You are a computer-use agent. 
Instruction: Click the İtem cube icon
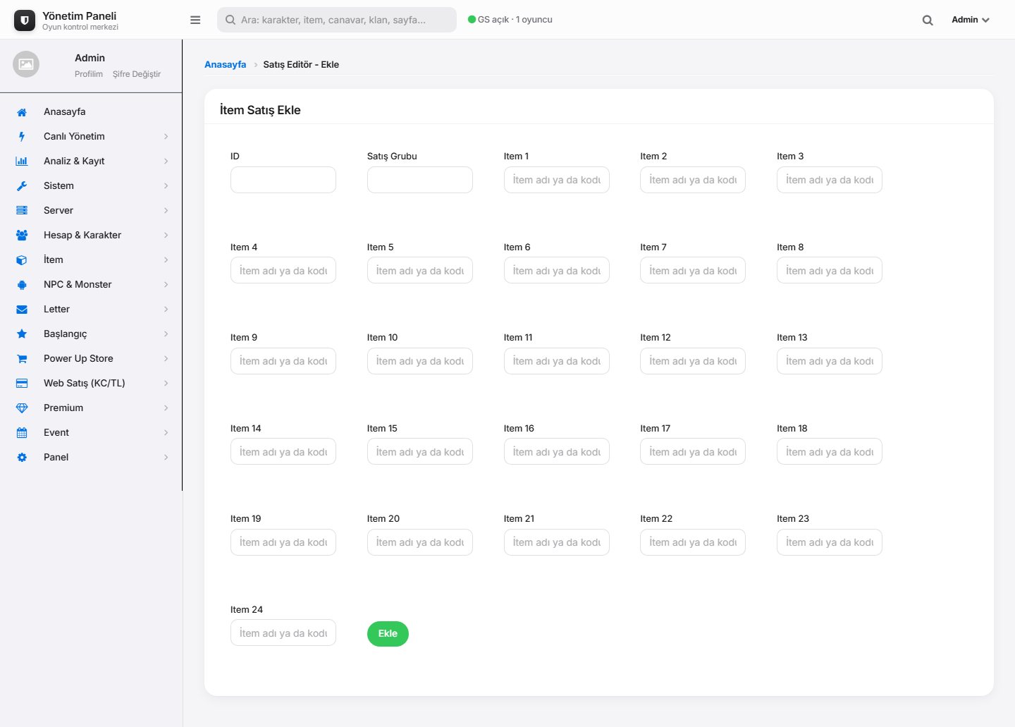[22, 260]
